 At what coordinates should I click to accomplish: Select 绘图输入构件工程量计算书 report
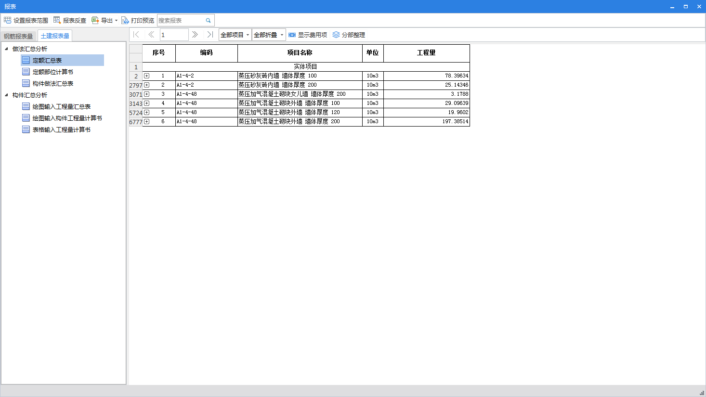point(67,118)
